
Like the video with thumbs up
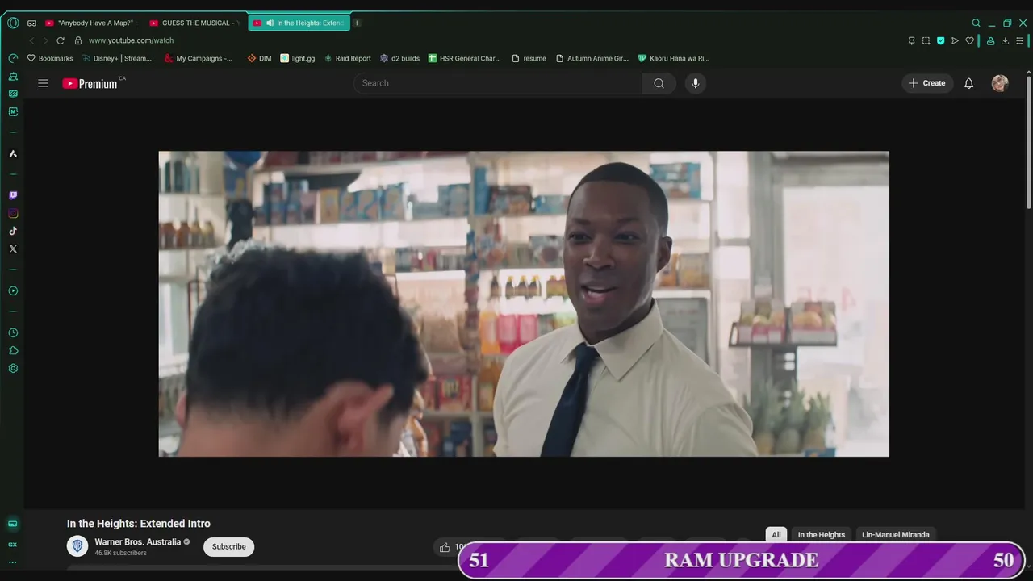445,547
